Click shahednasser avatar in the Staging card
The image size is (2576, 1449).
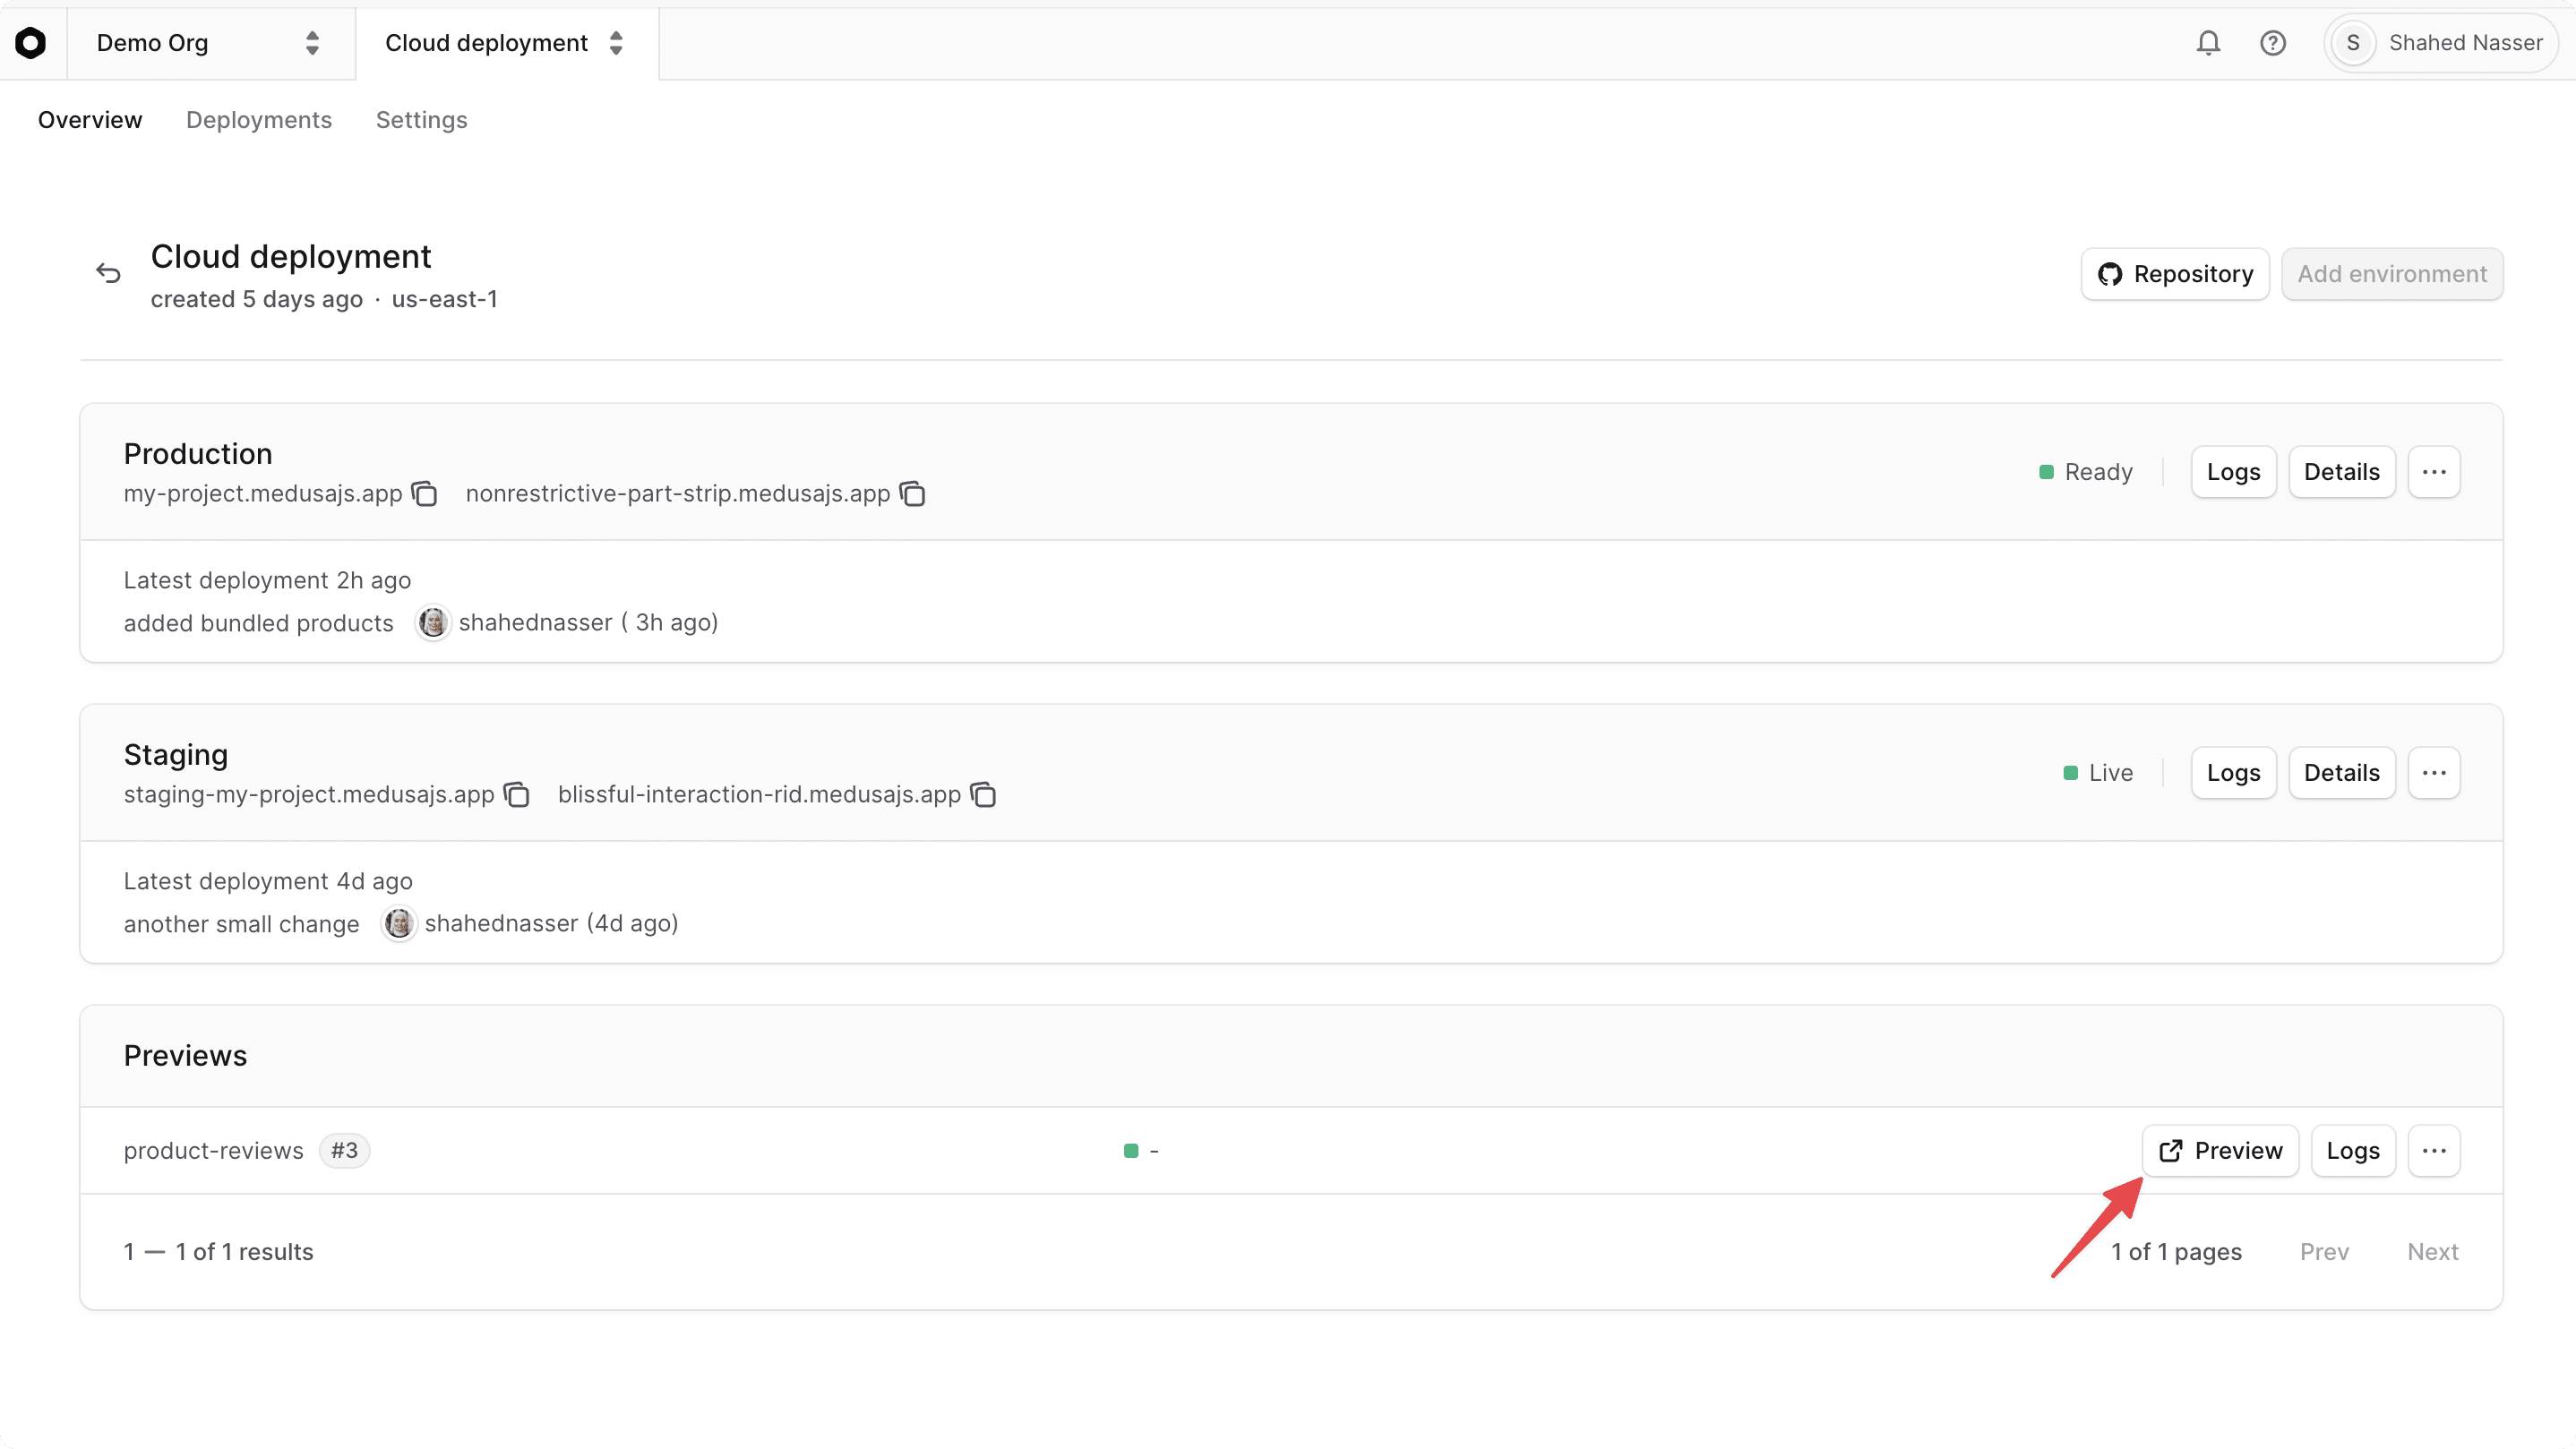(399, 924)
